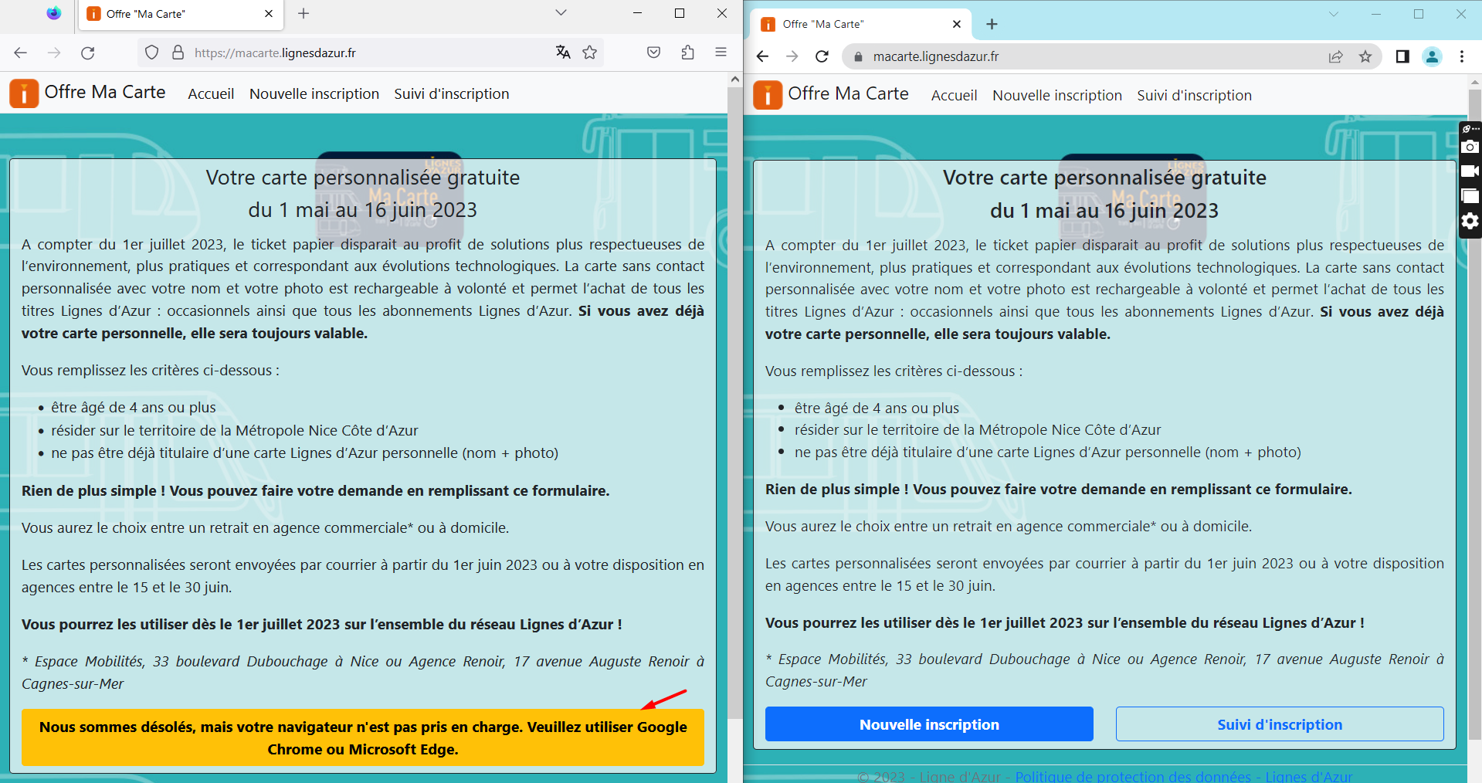Open Firefox extensions via the puzzle piece icon
This screenshot has height=783, width=1482.
pyautogui.click(x=687, y=52)
